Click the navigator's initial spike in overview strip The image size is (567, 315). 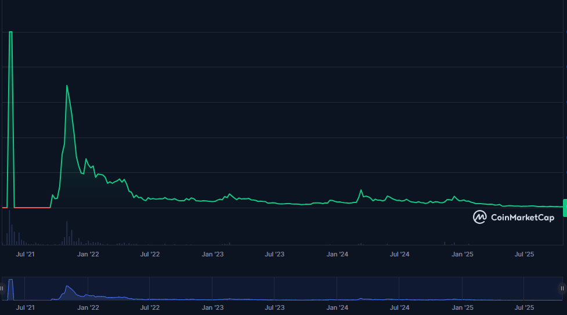tap(10, 281)
